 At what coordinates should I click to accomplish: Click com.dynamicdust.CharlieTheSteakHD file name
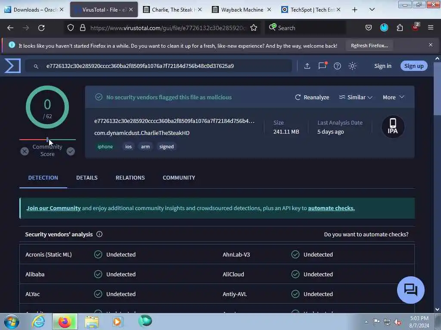point(142,133)
